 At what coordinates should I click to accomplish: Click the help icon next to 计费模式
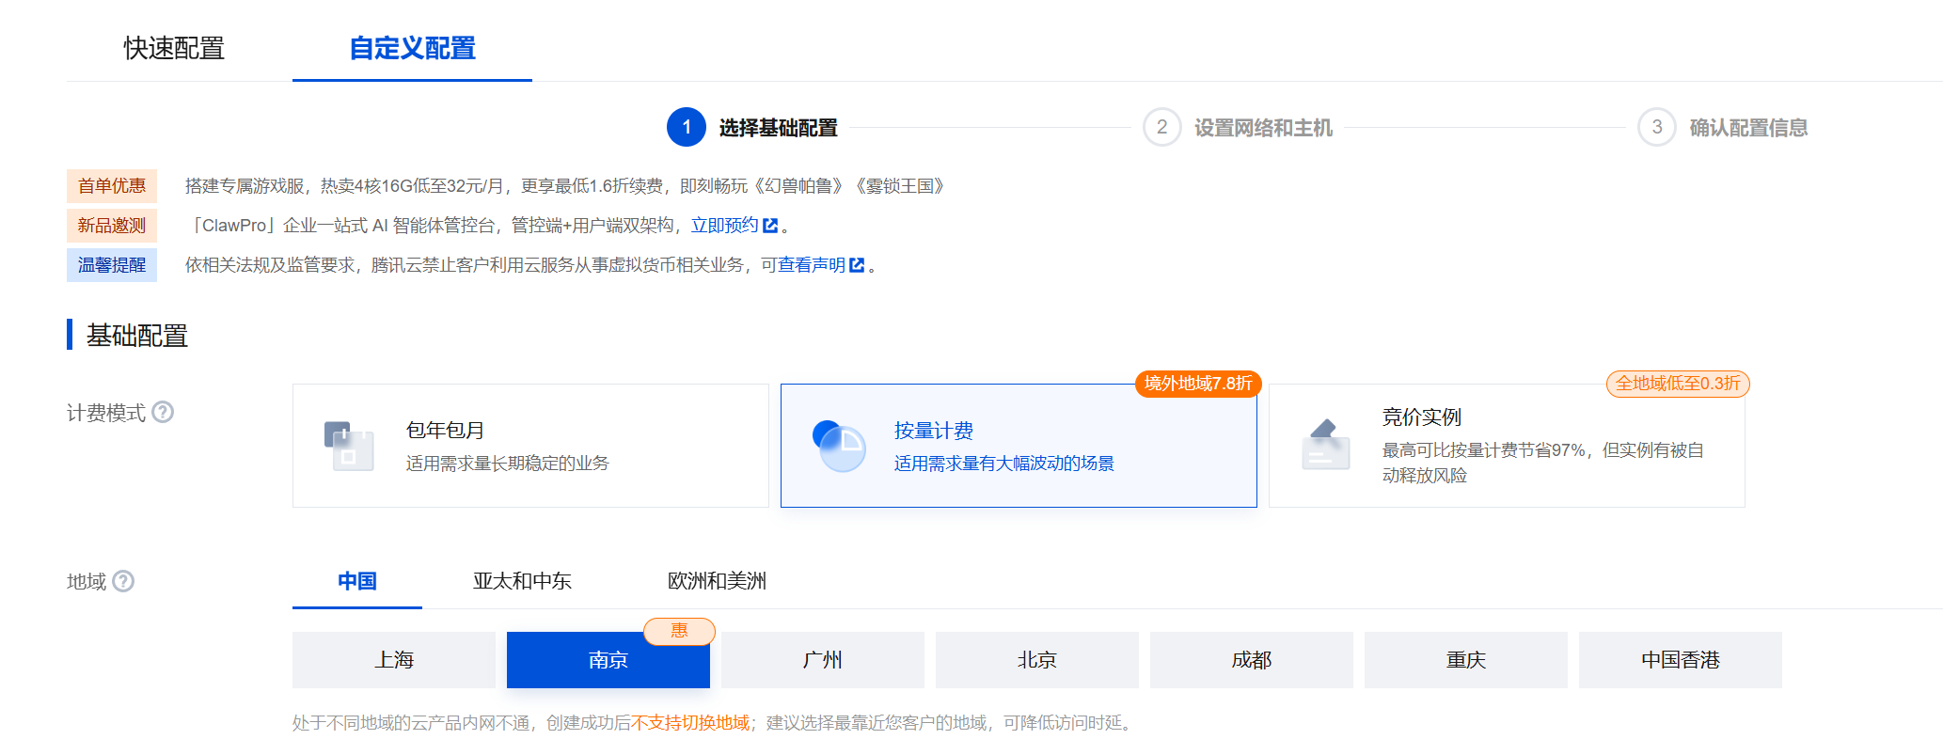[x=163, y=413]
